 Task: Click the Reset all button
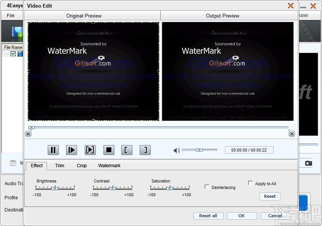(208, 216)
